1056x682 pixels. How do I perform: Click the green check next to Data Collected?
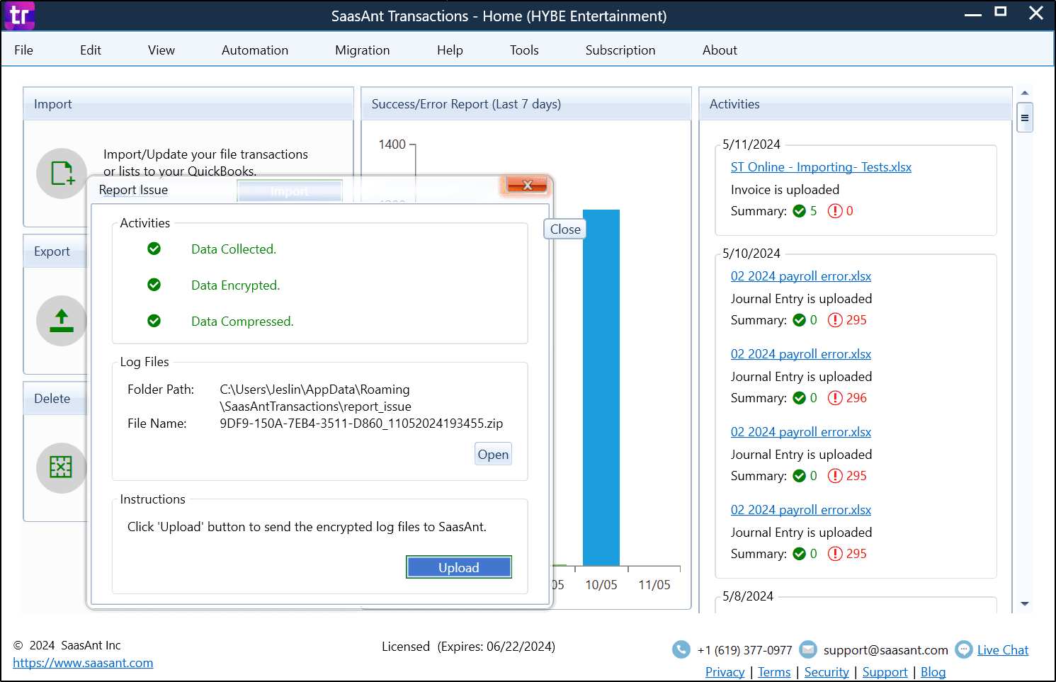[x=154, y=249]
